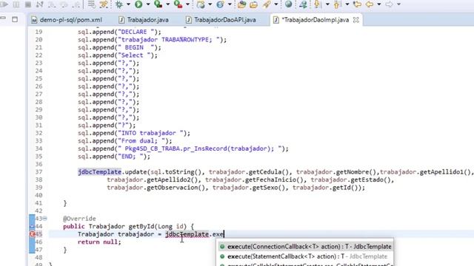Click "TRABA%ROWTYPE" text on line 20

pos(187,39)
